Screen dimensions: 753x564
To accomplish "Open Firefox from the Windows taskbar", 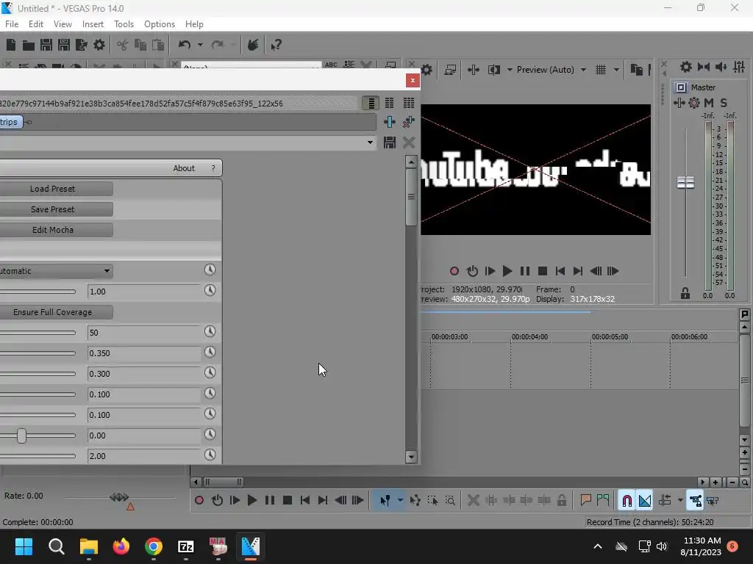I will [x=121, y=546].
